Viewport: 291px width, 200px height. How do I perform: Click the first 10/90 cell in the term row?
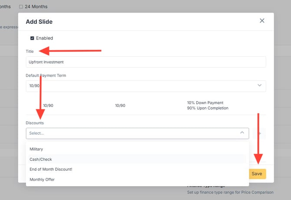coord(48,106)
